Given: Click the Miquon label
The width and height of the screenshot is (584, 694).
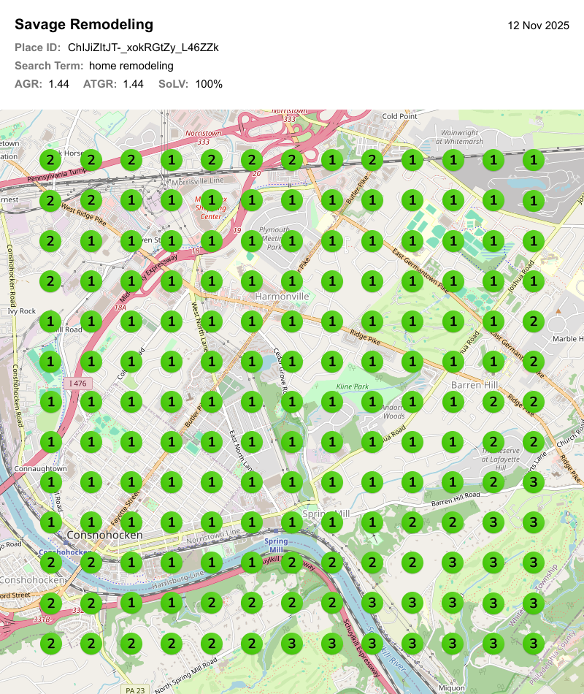Looking at the screenshot, I should tap(452, 688).
